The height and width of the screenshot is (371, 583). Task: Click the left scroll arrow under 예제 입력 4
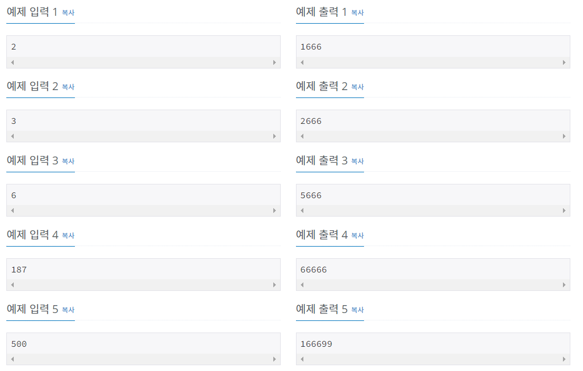click(x=12, y=285)
